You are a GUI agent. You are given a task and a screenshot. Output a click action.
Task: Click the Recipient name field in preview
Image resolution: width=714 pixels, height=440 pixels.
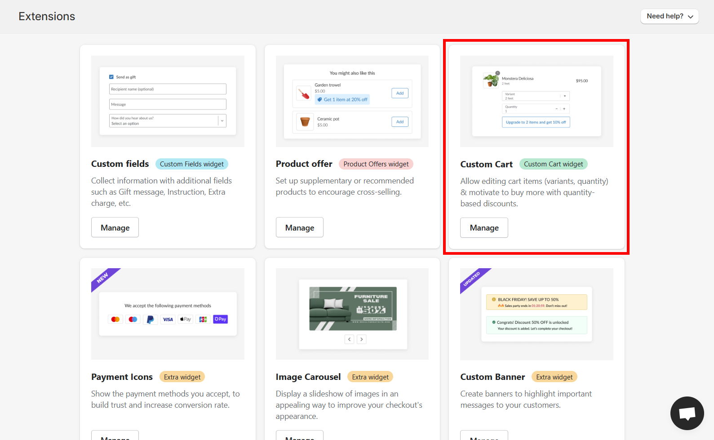(x=168, y=89)
